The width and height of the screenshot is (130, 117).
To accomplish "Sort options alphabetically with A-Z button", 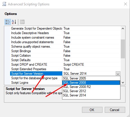I will [x=14, y=22].
